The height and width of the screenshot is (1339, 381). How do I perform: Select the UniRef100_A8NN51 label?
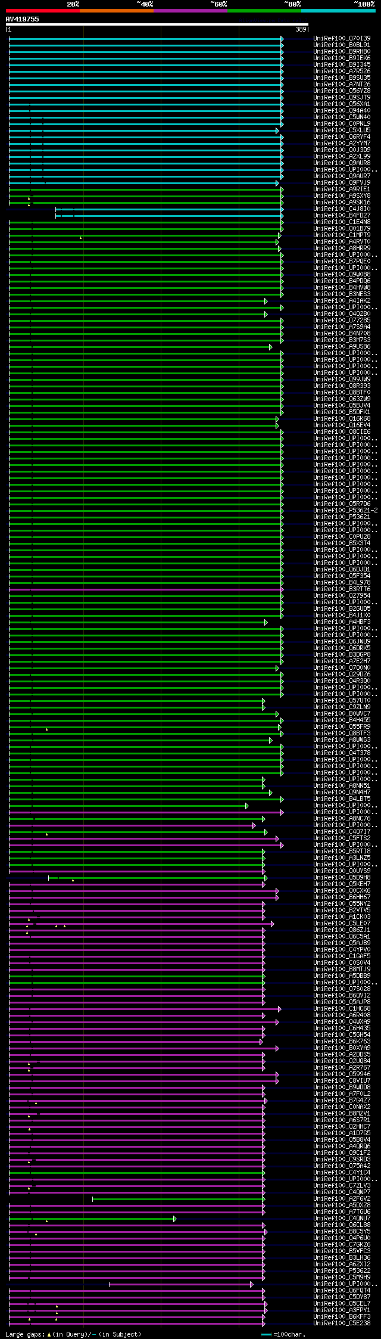(342, 785)
